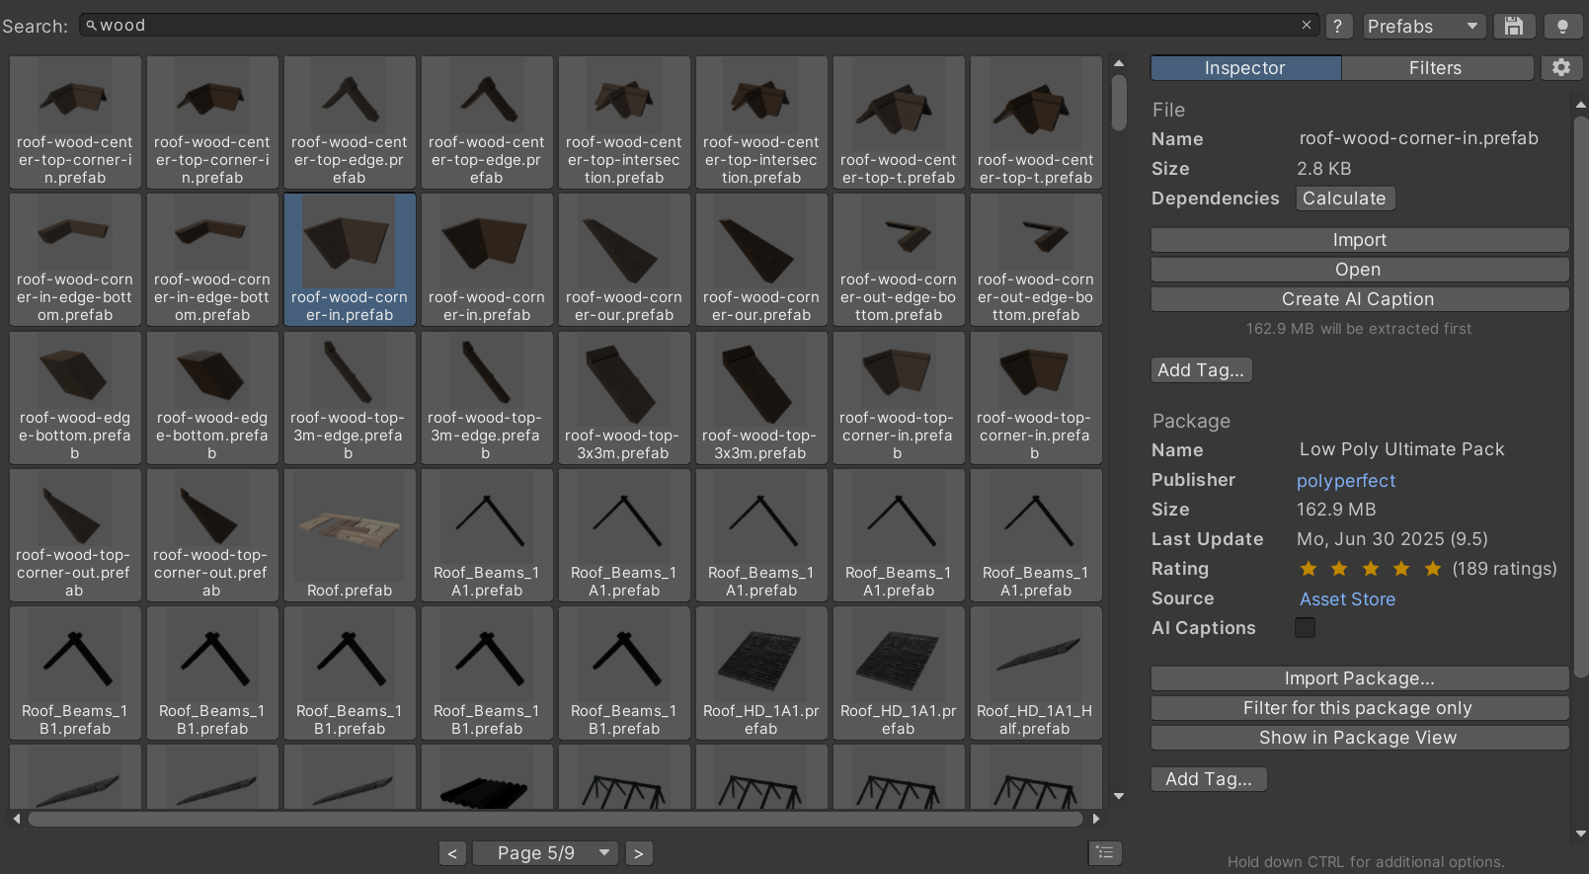Click Filter for this package only
Screen dimensions: 1589x874
tap(1360, 708)
